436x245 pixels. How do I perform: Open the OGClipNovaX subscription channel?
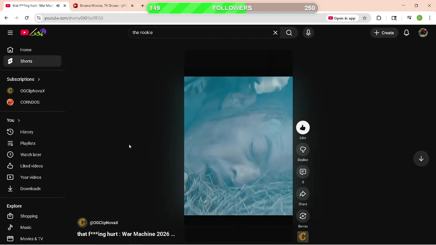click(32, 91)
